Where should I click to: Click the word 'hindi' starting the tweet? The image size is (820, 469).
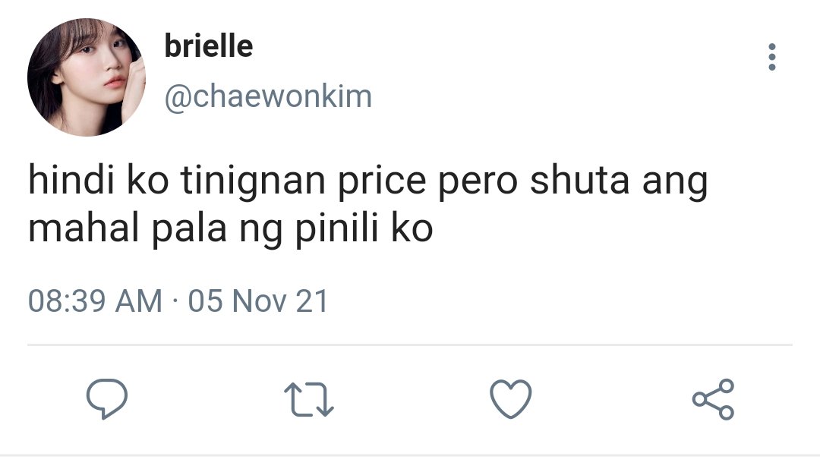(x=71, y=181)
